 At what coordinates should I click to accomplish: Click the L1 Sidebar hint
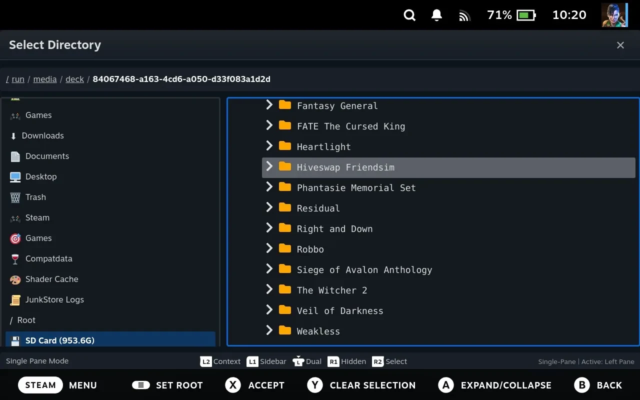tap(266, 361)
